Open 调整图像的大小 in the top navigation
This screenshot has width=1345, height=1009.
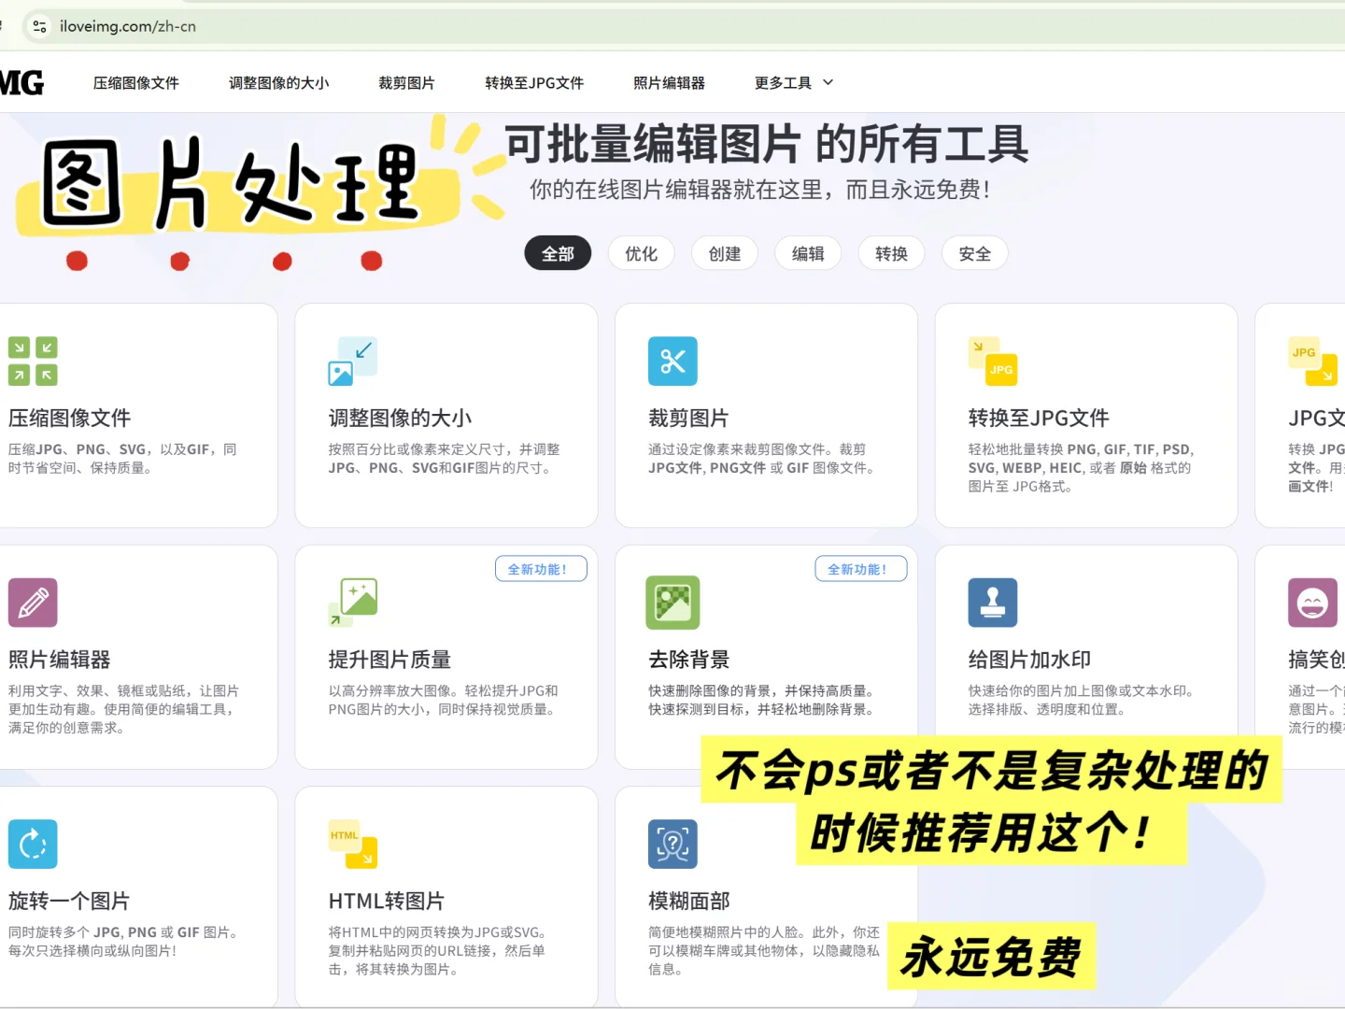[279, 83]
